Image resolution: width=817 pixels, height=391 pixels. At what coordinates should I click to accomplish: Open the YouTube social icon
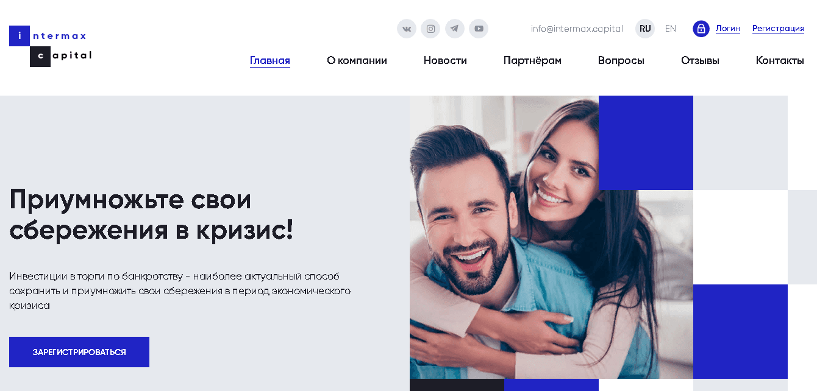[479, 29]
